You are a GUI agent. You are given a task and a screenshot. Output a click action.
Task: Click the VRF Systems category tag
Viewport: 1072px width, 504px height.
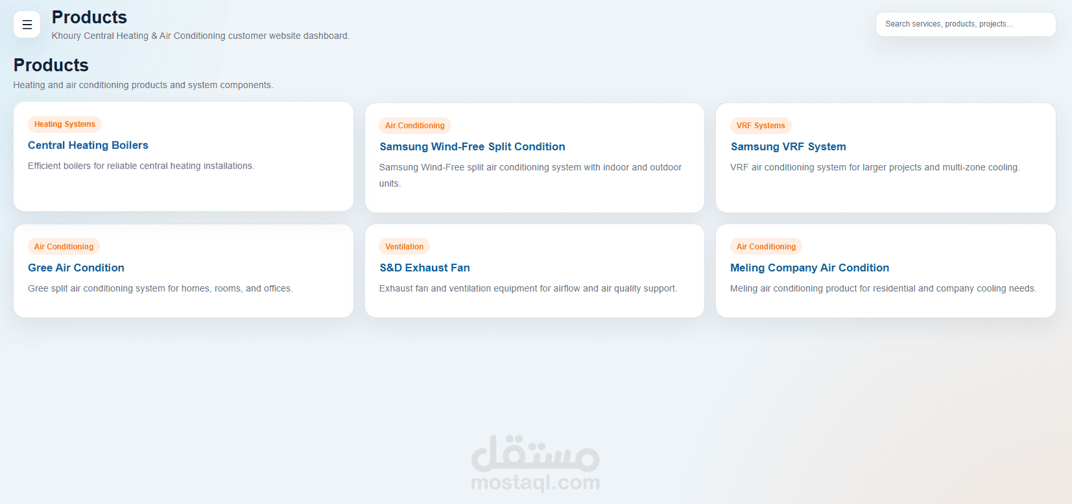(x=761, y=126)
